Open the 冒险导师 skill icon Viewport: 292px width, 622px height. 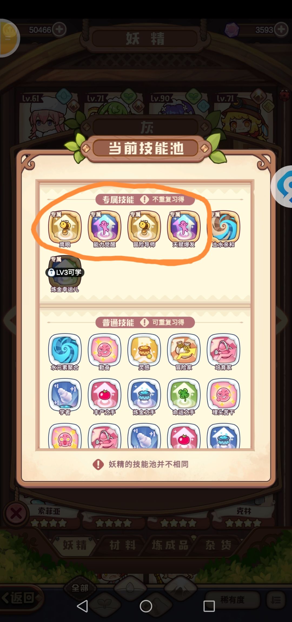click(x=144, y=227)
